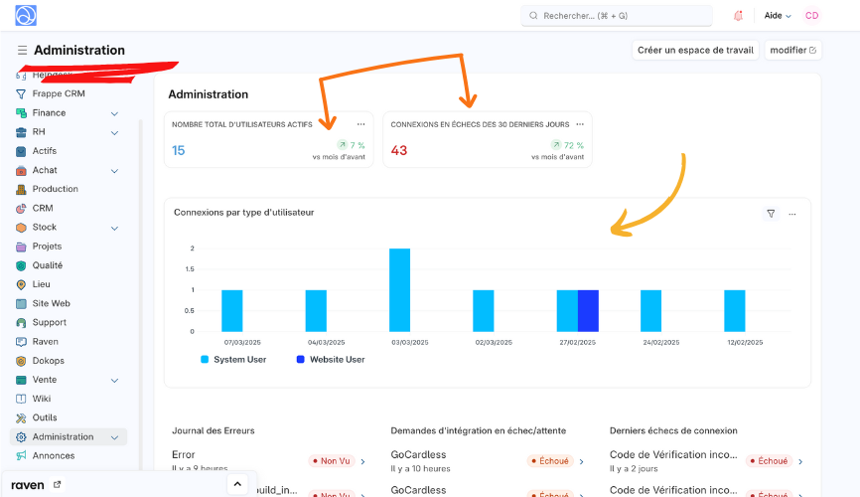Viewport: 860px width, 497px height.
Task: Click the Annonces megaphone icon
Action: pos(21,456)
